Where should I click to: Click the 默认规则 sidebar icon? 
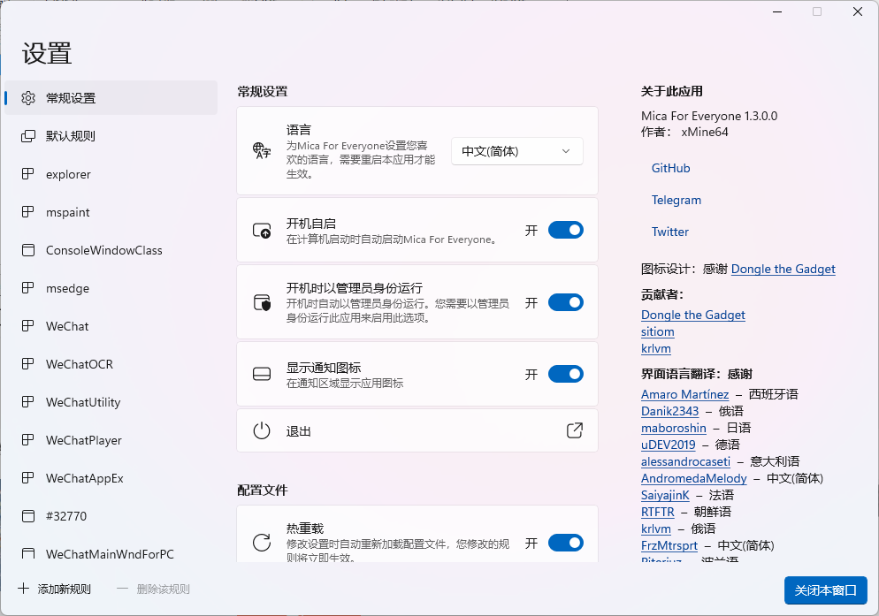[x=28, y=136]
